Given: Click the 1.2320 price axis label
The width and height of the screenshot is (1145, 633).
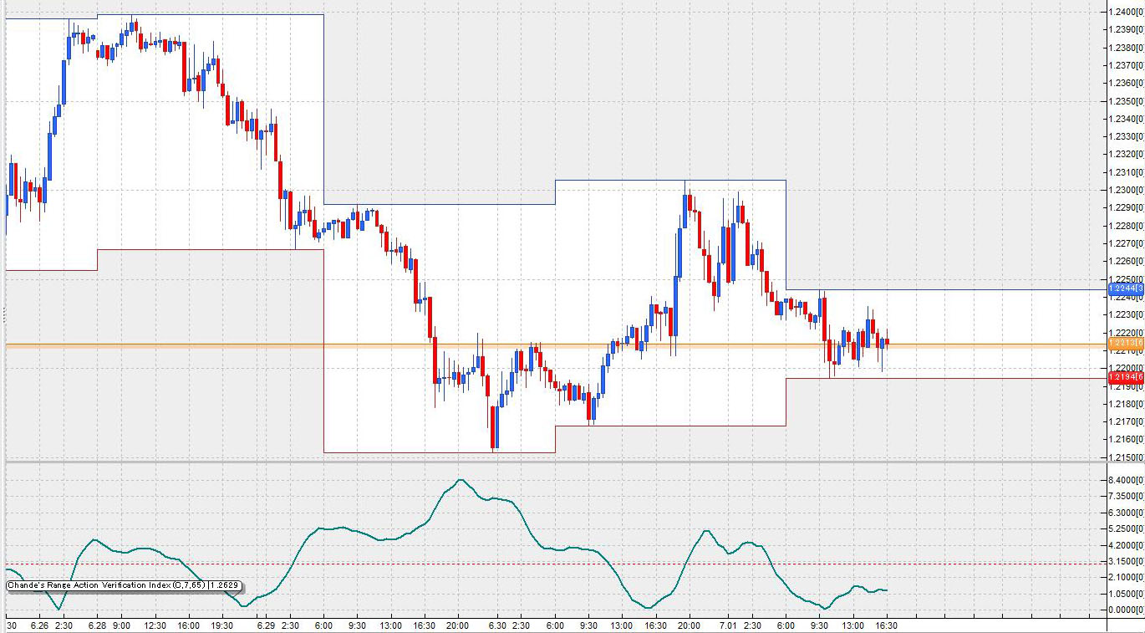Looking at the screenshot, I should [x=1127, y=155].
